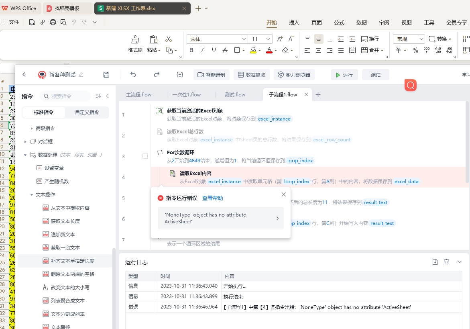470x329 pixels.
Task: Switch to the 插入 ribbon tab
Action: (294, 22)
